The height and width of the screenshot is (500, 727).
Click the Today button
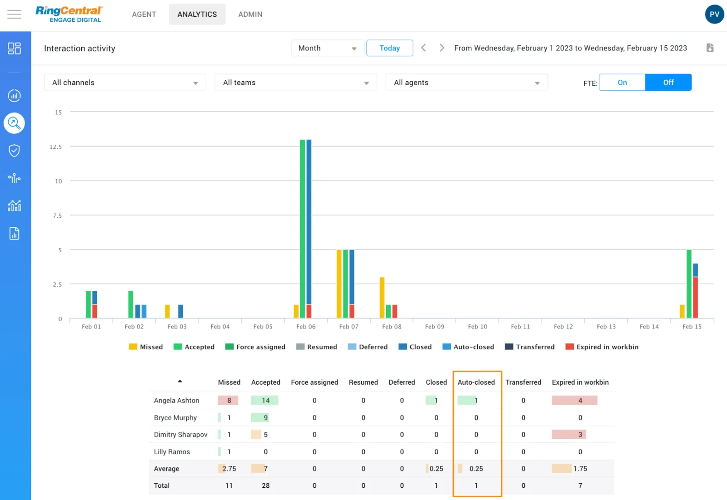pyautogui.click(x=389, y=48)
